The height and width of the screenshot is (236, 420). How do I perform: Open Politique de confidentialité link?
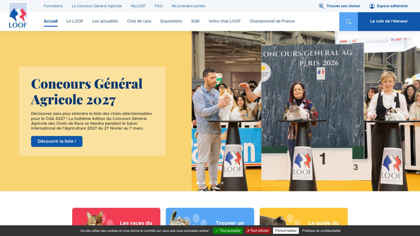(321, 231)
